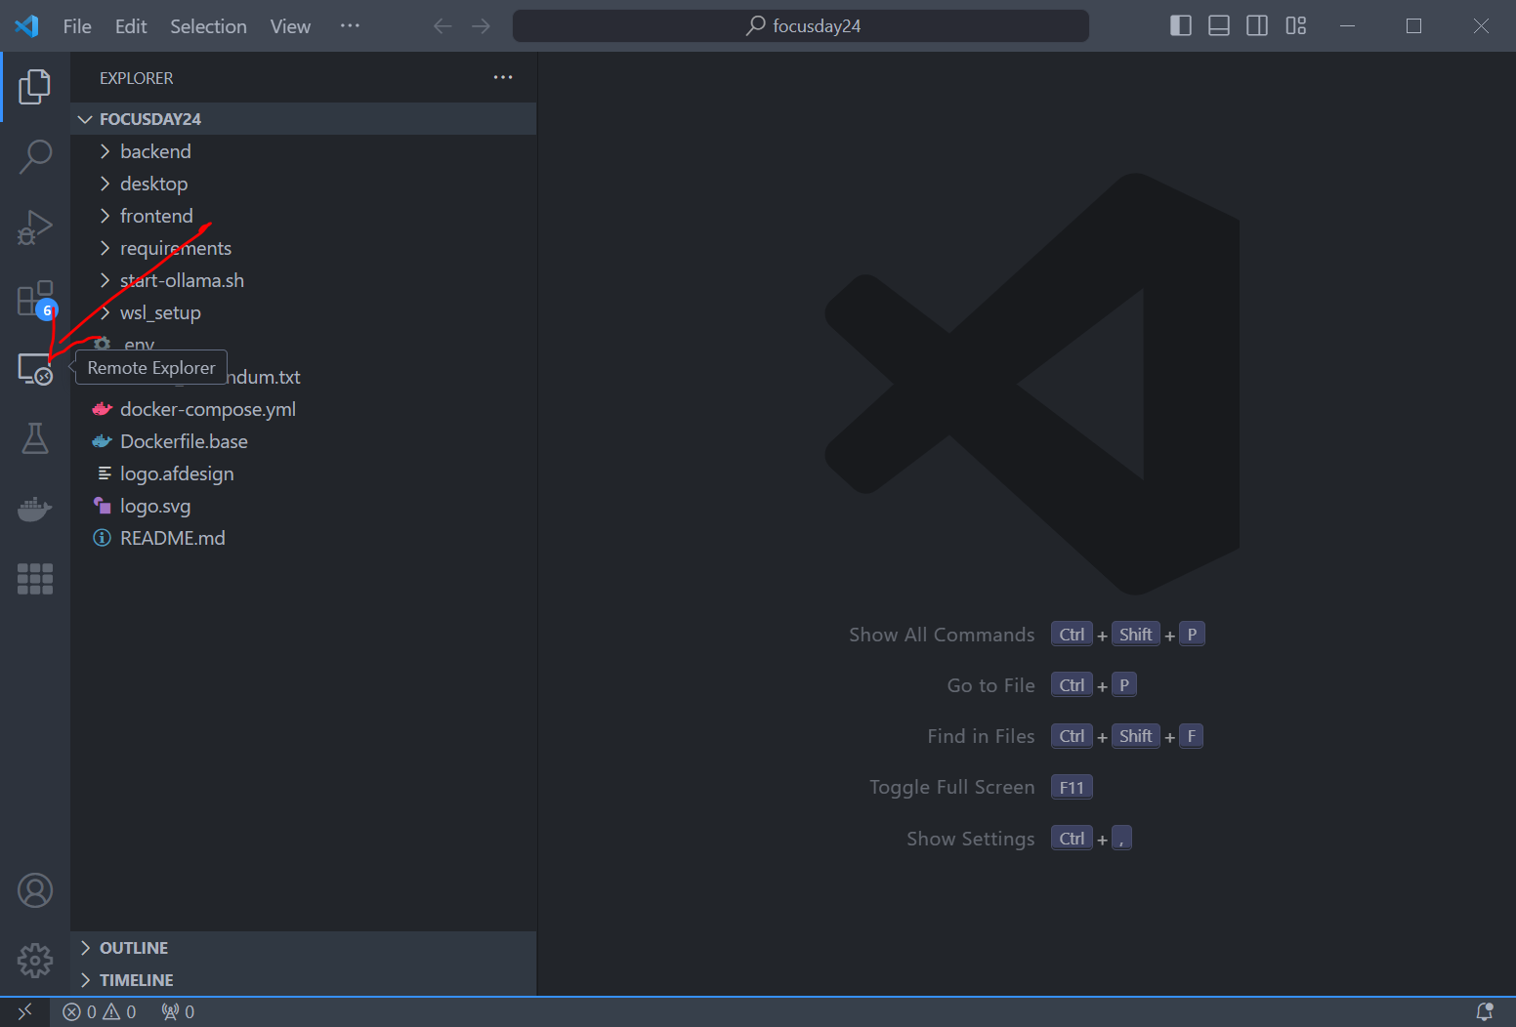Screen dimensions: 1516x1027
Task: Go back with the left arrow
Action: [x=442, y=26]
